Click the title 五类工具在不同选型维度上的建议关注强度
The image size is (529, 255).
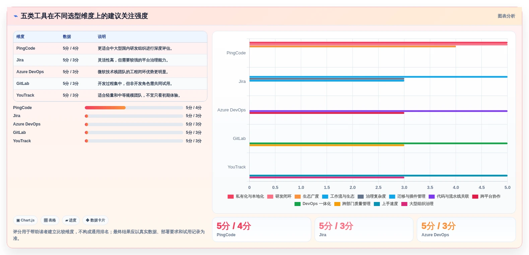[84, 16]
